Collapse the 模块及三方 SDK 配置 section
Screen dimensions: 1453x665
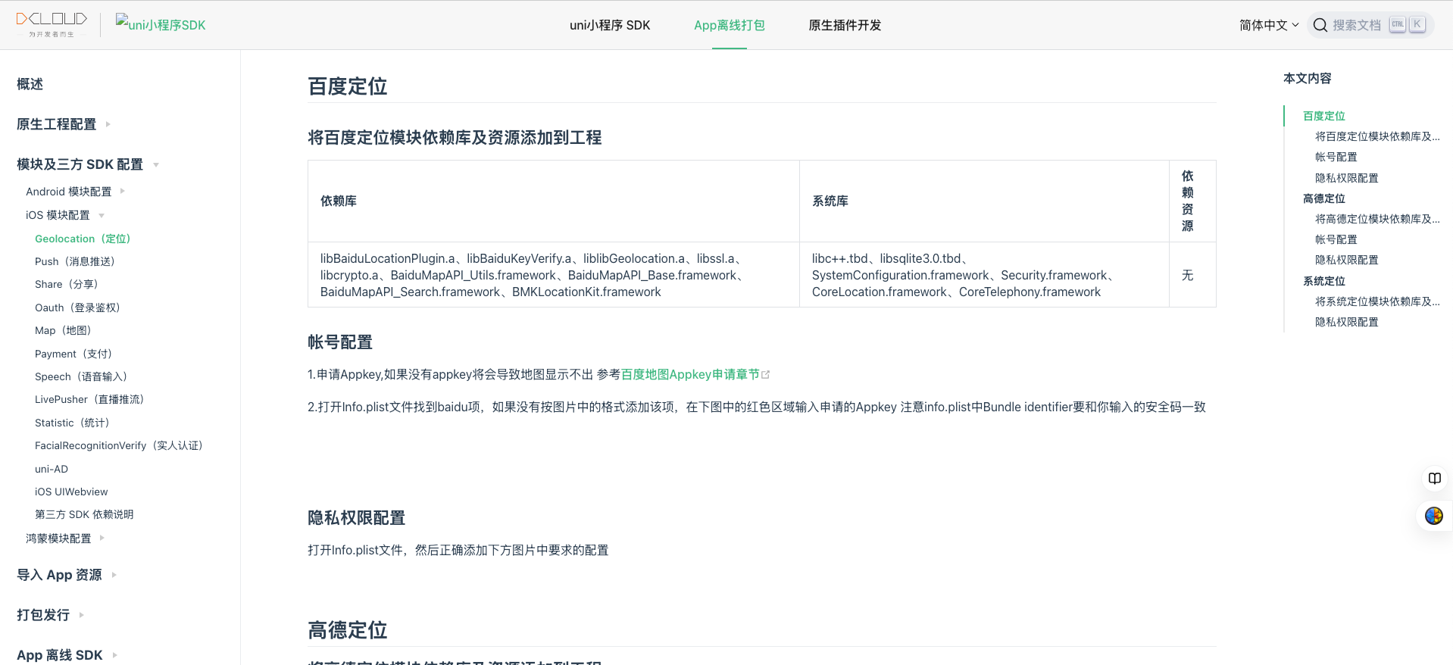pos(156,164)
